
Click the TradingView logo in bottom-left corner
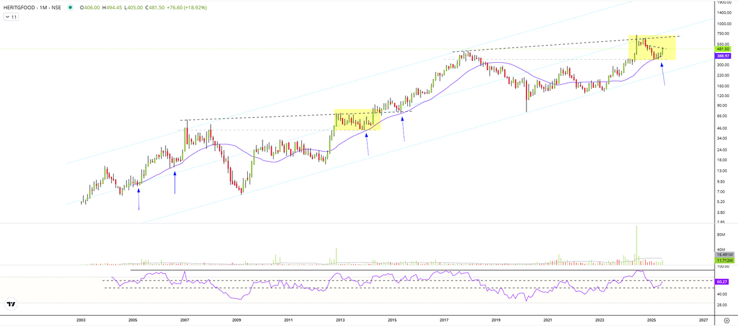(x=10, y=304)
